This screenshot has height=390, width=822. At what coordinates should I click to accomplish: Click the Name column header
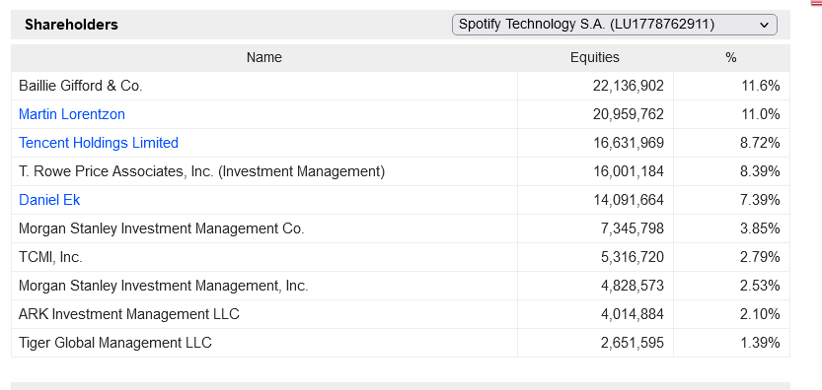(264, 57)
